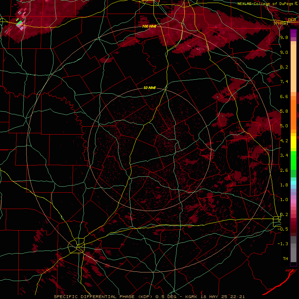Click the orange segment of the color bar
Viewport: 299px width, 299px height.
293,114
